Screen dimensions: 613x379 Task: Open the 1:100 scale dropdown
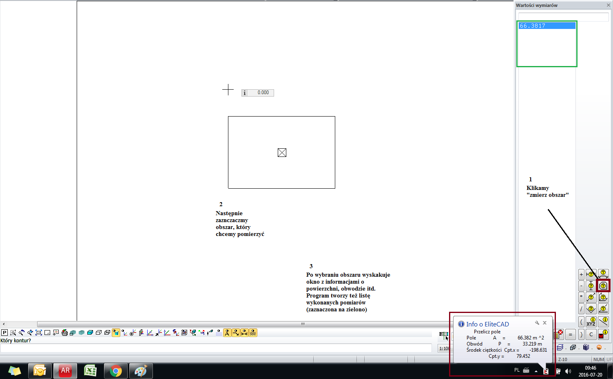(x=444, y=348)
